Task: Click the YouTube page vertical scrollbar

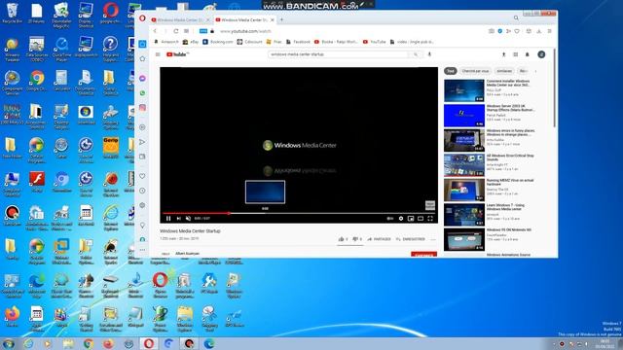Action: point(555,88)
